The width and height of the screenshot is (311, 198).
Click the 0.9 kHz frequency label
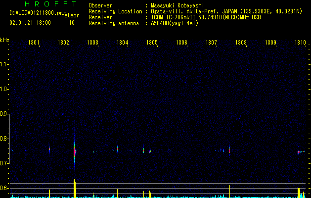tap(4, 114)
